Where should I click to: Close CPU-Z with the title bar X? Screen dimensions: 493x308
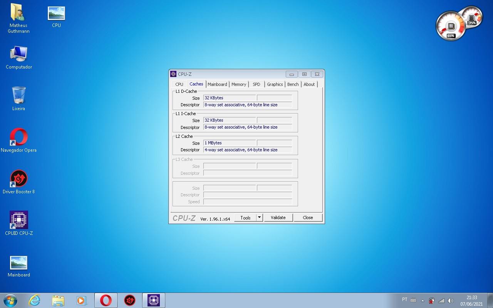click(x=317, y=74)
